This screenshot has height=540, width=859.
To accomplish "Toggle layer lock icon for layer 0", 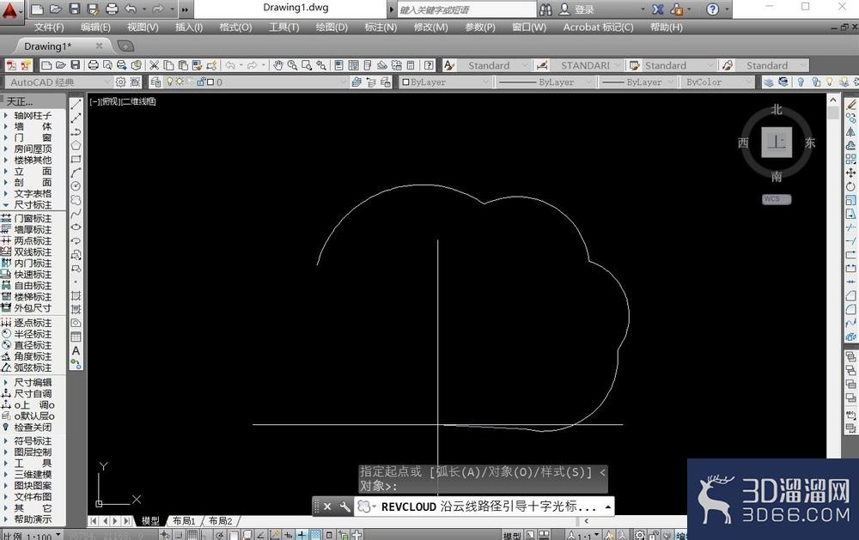I will [200, 82].
